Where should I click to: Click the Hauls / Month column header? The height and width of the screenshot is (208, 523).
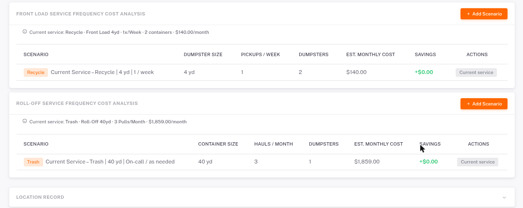274,144
